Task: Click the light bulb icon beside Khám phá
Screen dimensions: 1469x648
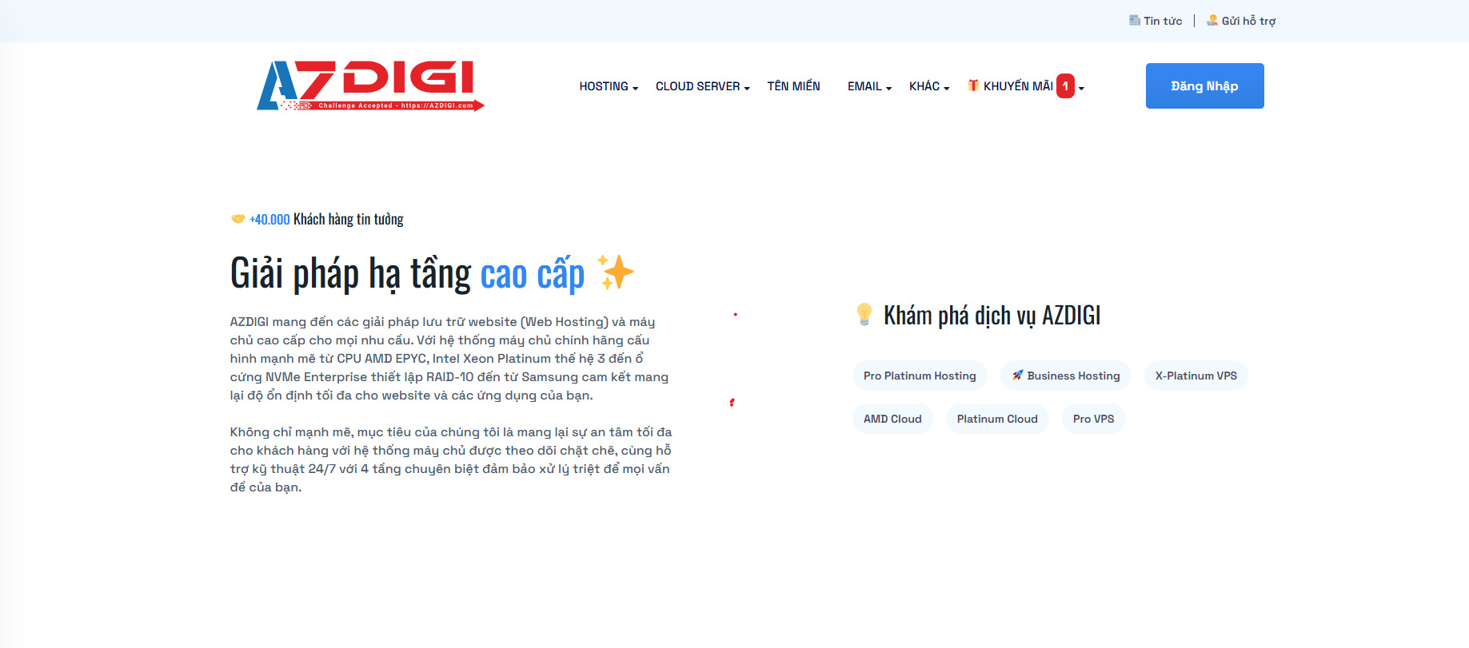Action: tap(864, 314)
